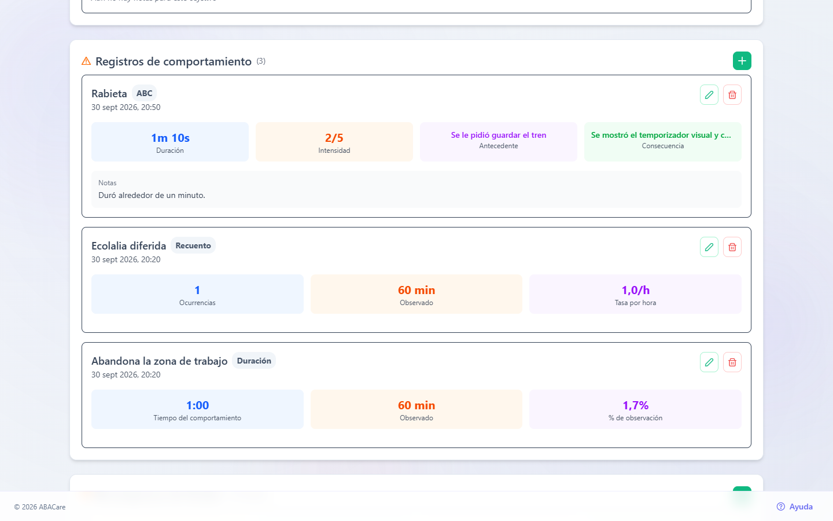Add a new behavior record with plus button

742,61
